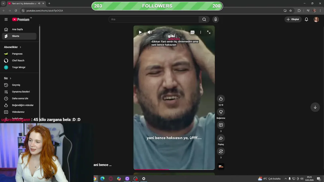This screenshot has width=324, height=182.
Task: Go forward in browser history
Action: click(10, 11)
